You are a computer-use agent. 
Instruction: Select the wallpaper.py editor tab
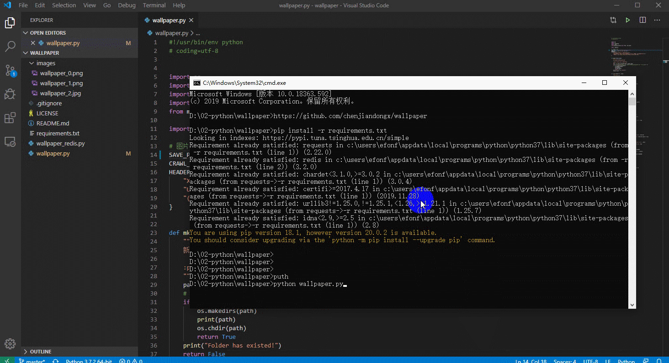tap(169, 20)
